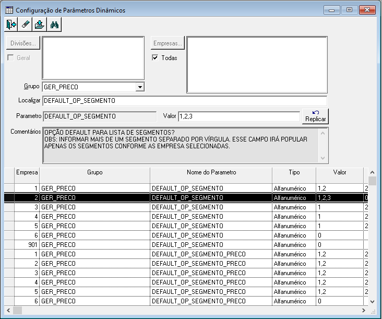The height and width of the screenshot is (319, 382).
Task: Click the Valor input field
Action: [x=239, y=116]
